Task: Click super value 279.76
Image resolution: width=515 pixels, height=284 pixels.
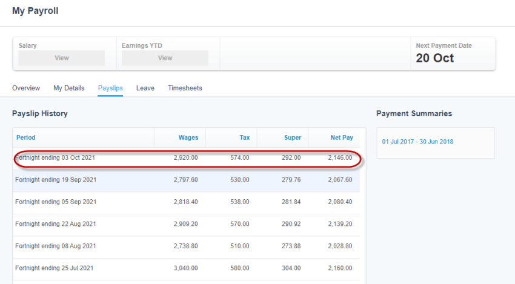Action: [291, 180]
